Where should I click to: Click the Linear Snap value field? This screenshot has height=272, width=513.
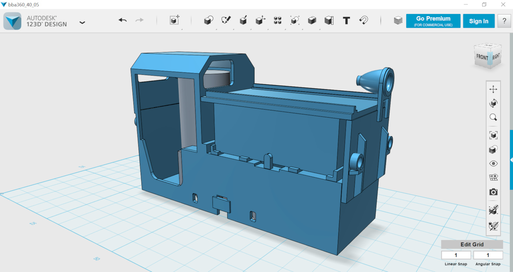click(x=456, y=255)
